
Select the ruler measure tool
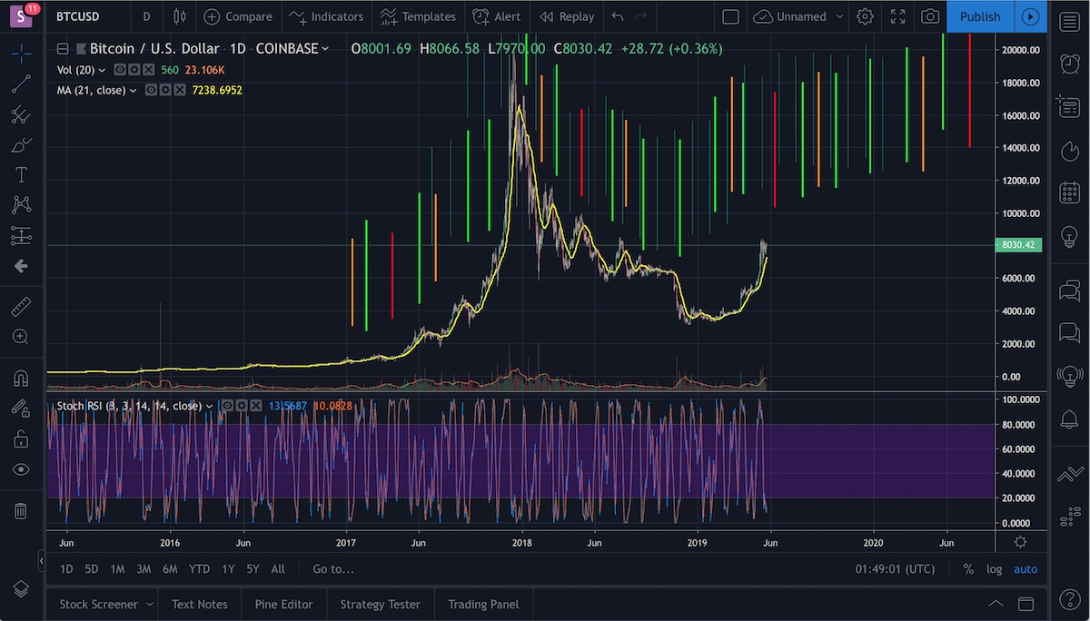pyautogui.click(x=21, y=307)
